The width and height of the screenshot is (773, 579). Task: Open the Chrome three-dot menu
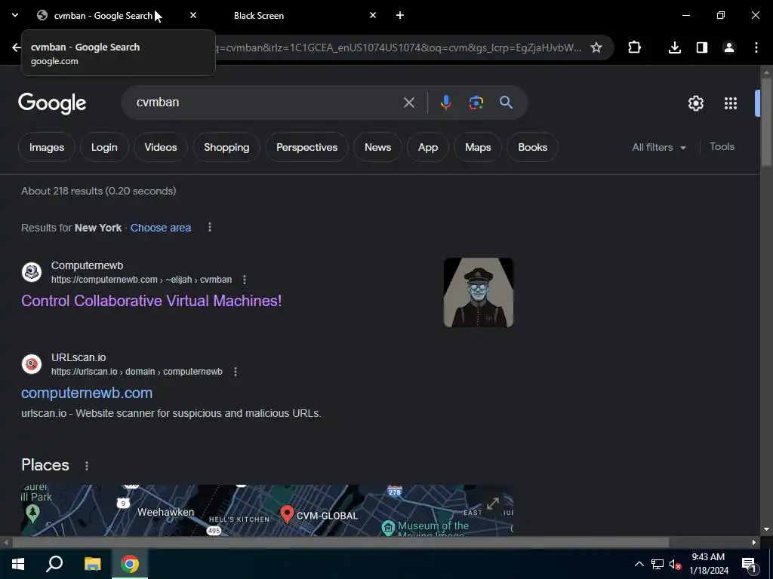[756, 47]
